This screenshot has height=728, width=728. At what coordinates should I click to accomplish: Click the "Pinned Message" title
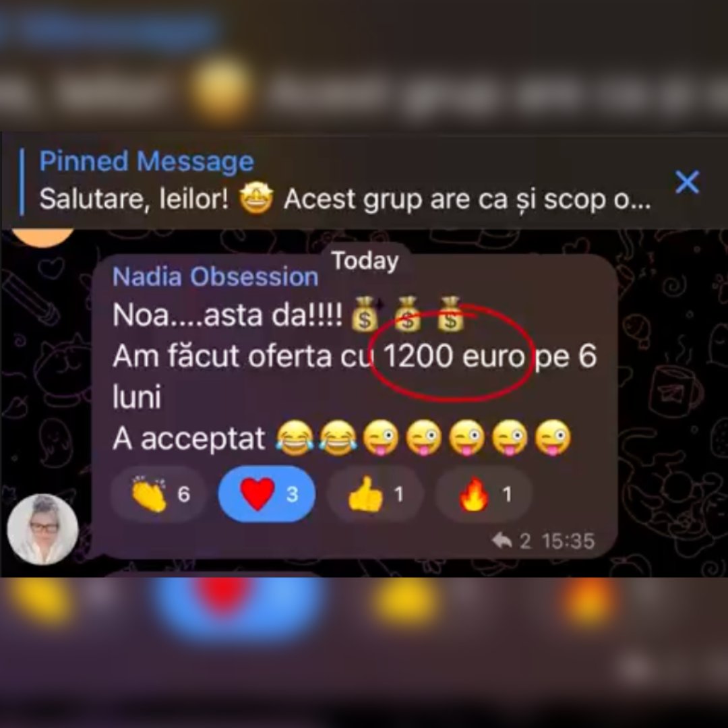pos(146,161)
